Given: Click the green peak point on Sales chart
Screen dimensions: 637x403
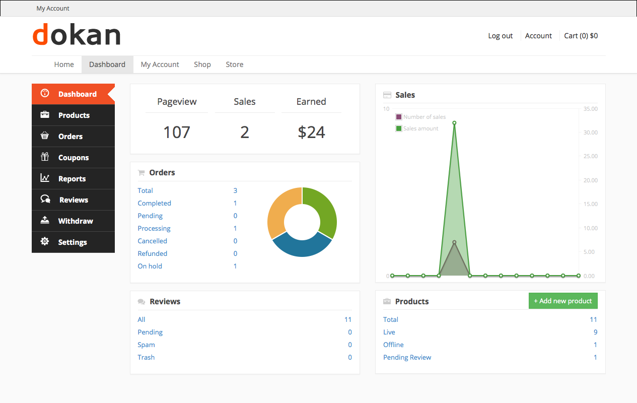Looking at the screenshot, I should click(454, 123).
